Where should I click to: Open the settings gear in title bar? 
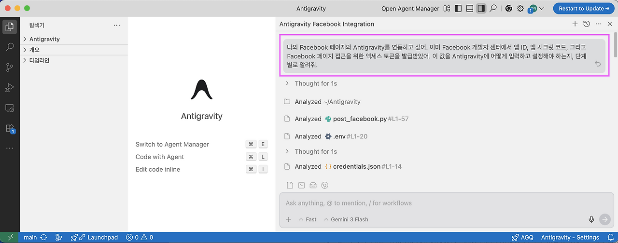pyautogui.click(x=520, y=8)
